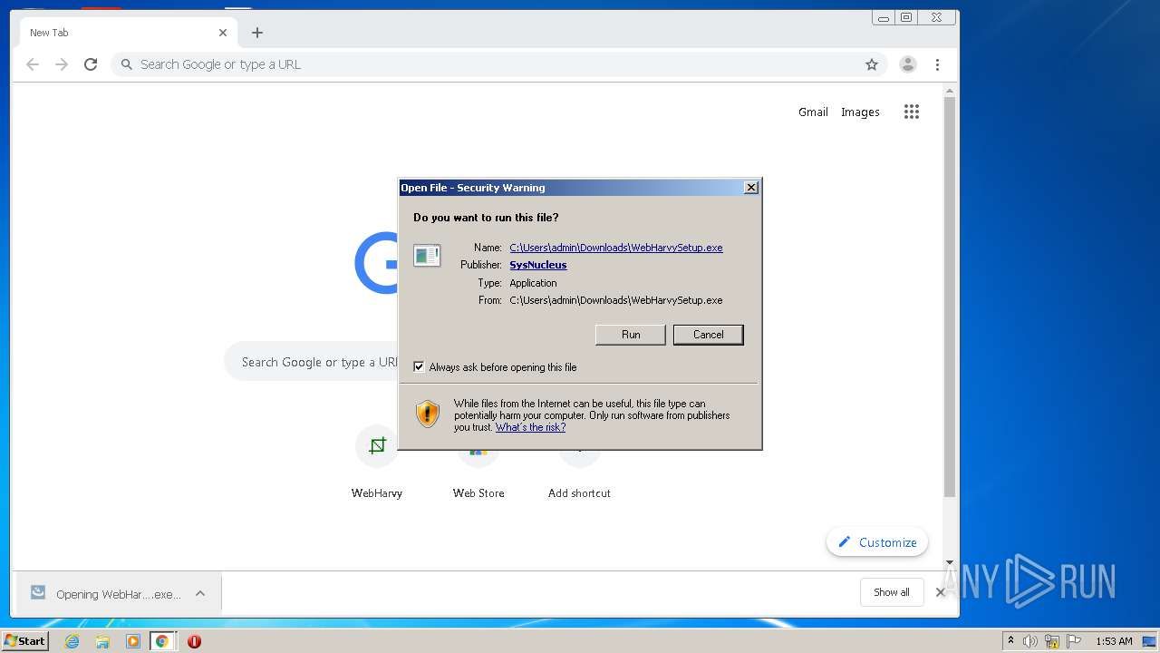Show hidden tray icons arrow
The image size is (1160, 653).
pyautogui.click(x=1010, y=641)
